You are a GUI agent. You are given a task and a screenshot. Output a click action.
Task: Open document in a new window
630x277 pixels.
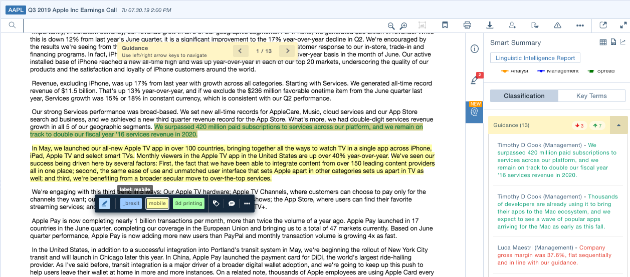603,25
